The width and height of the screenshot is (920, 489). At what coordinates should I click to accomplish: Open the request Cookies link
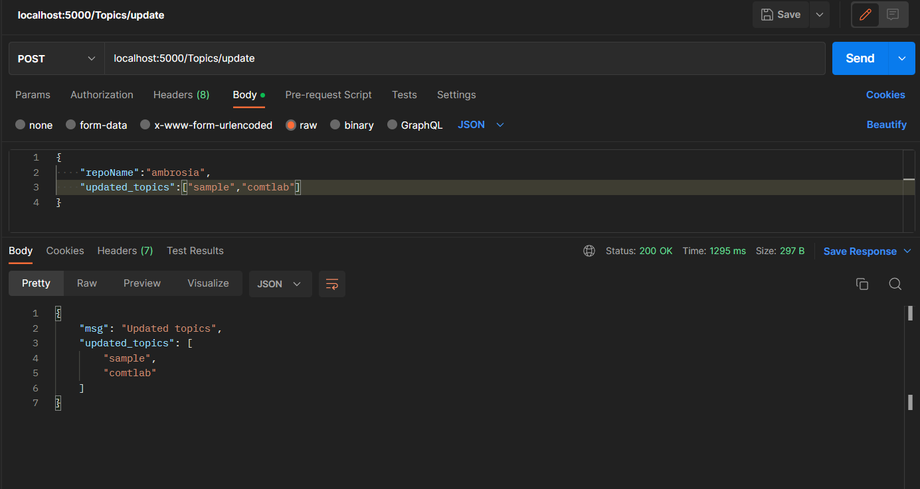point(885,95)
